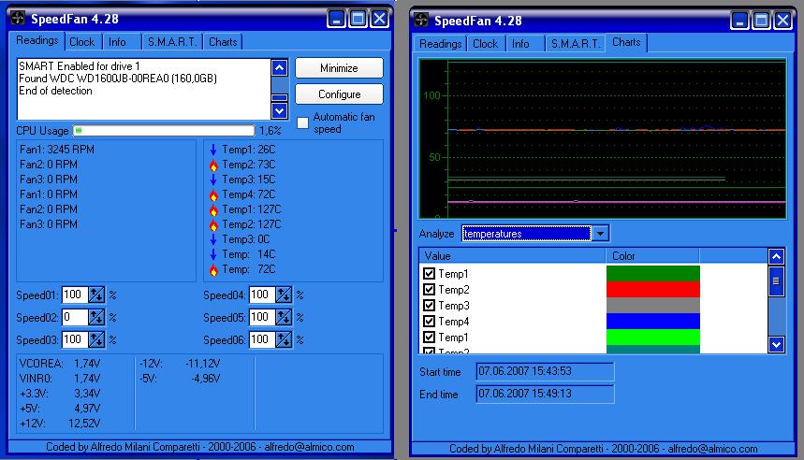Image resolution: width=804 pixels, height=460 pixels.
Task: Uncheck second Temp1 with bright green color
Action: (430, 338)
